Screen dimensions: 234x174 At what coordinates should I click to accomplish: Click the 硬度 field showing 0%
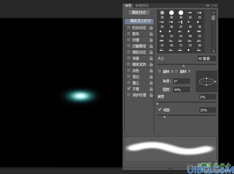tap(208, 97)
